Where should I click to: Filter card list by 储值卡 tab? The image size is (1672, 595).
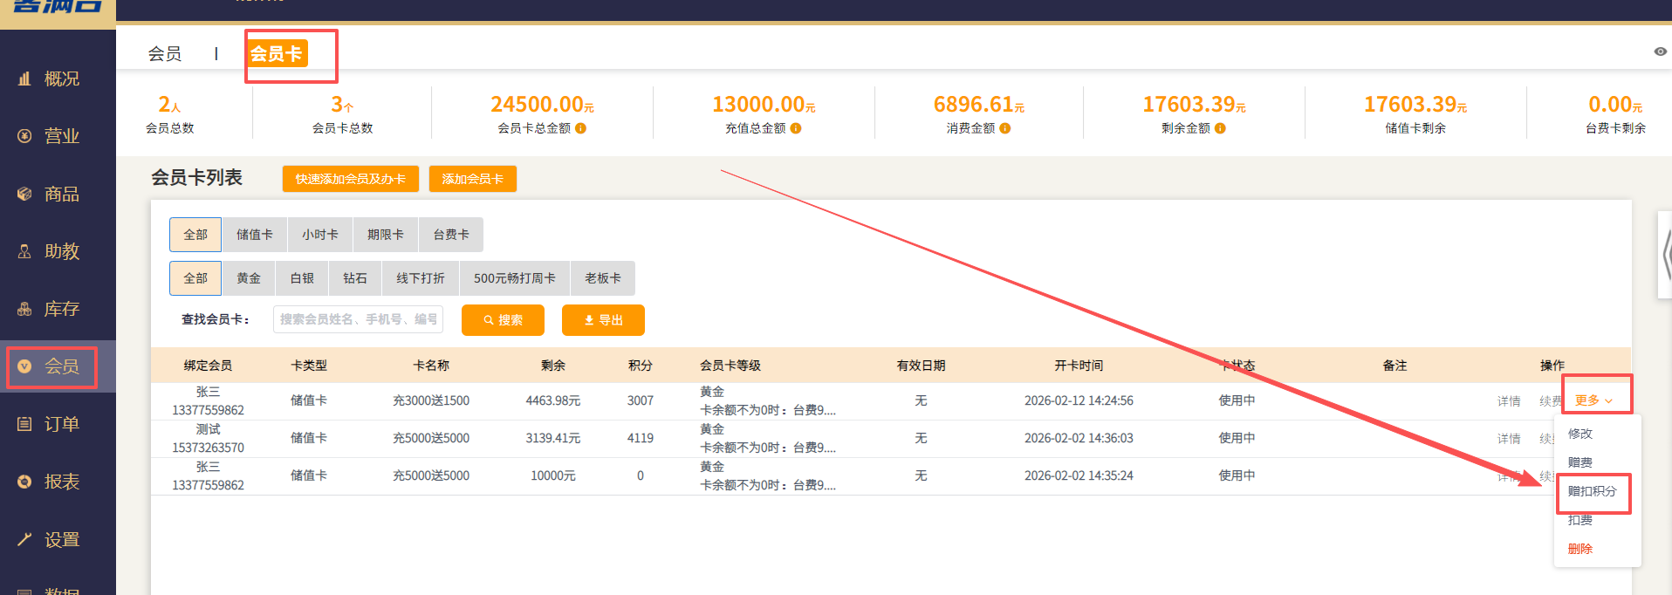coord(254,235)
